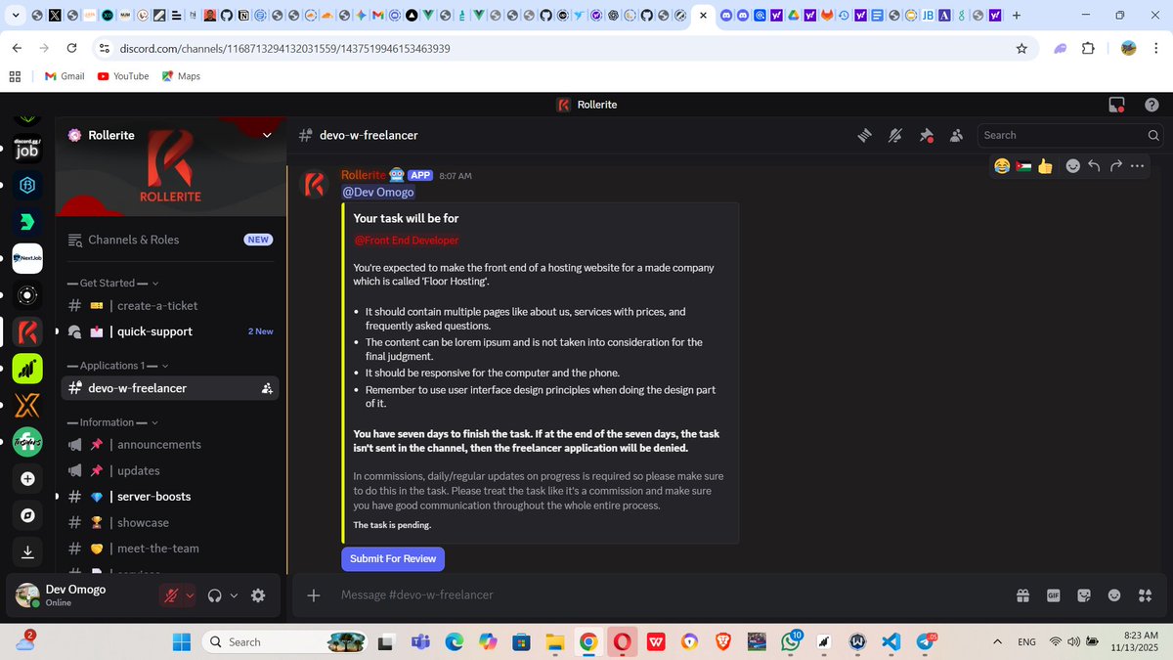1173x660 pixels.
Task: Click the @Dev Omogo mention
Action: click(x=377, y=192)
